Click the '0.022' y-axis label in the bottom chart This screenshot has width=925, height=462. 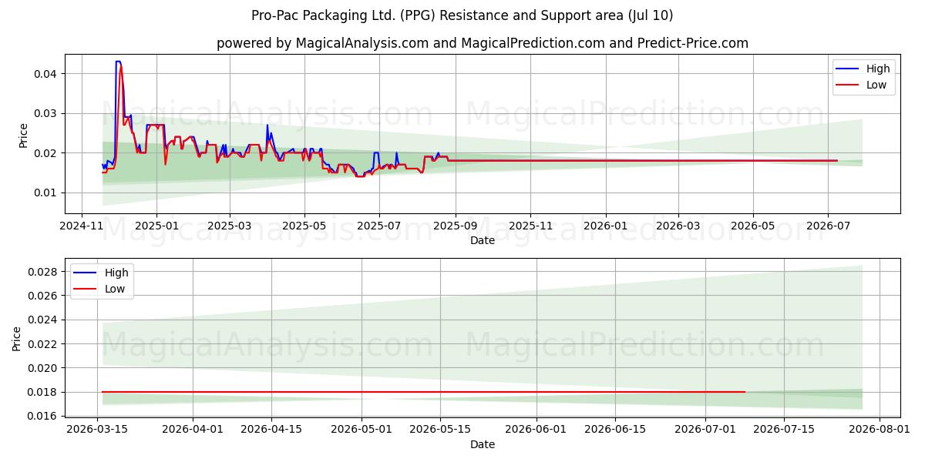pyautogui.click(x=43, y=344)
